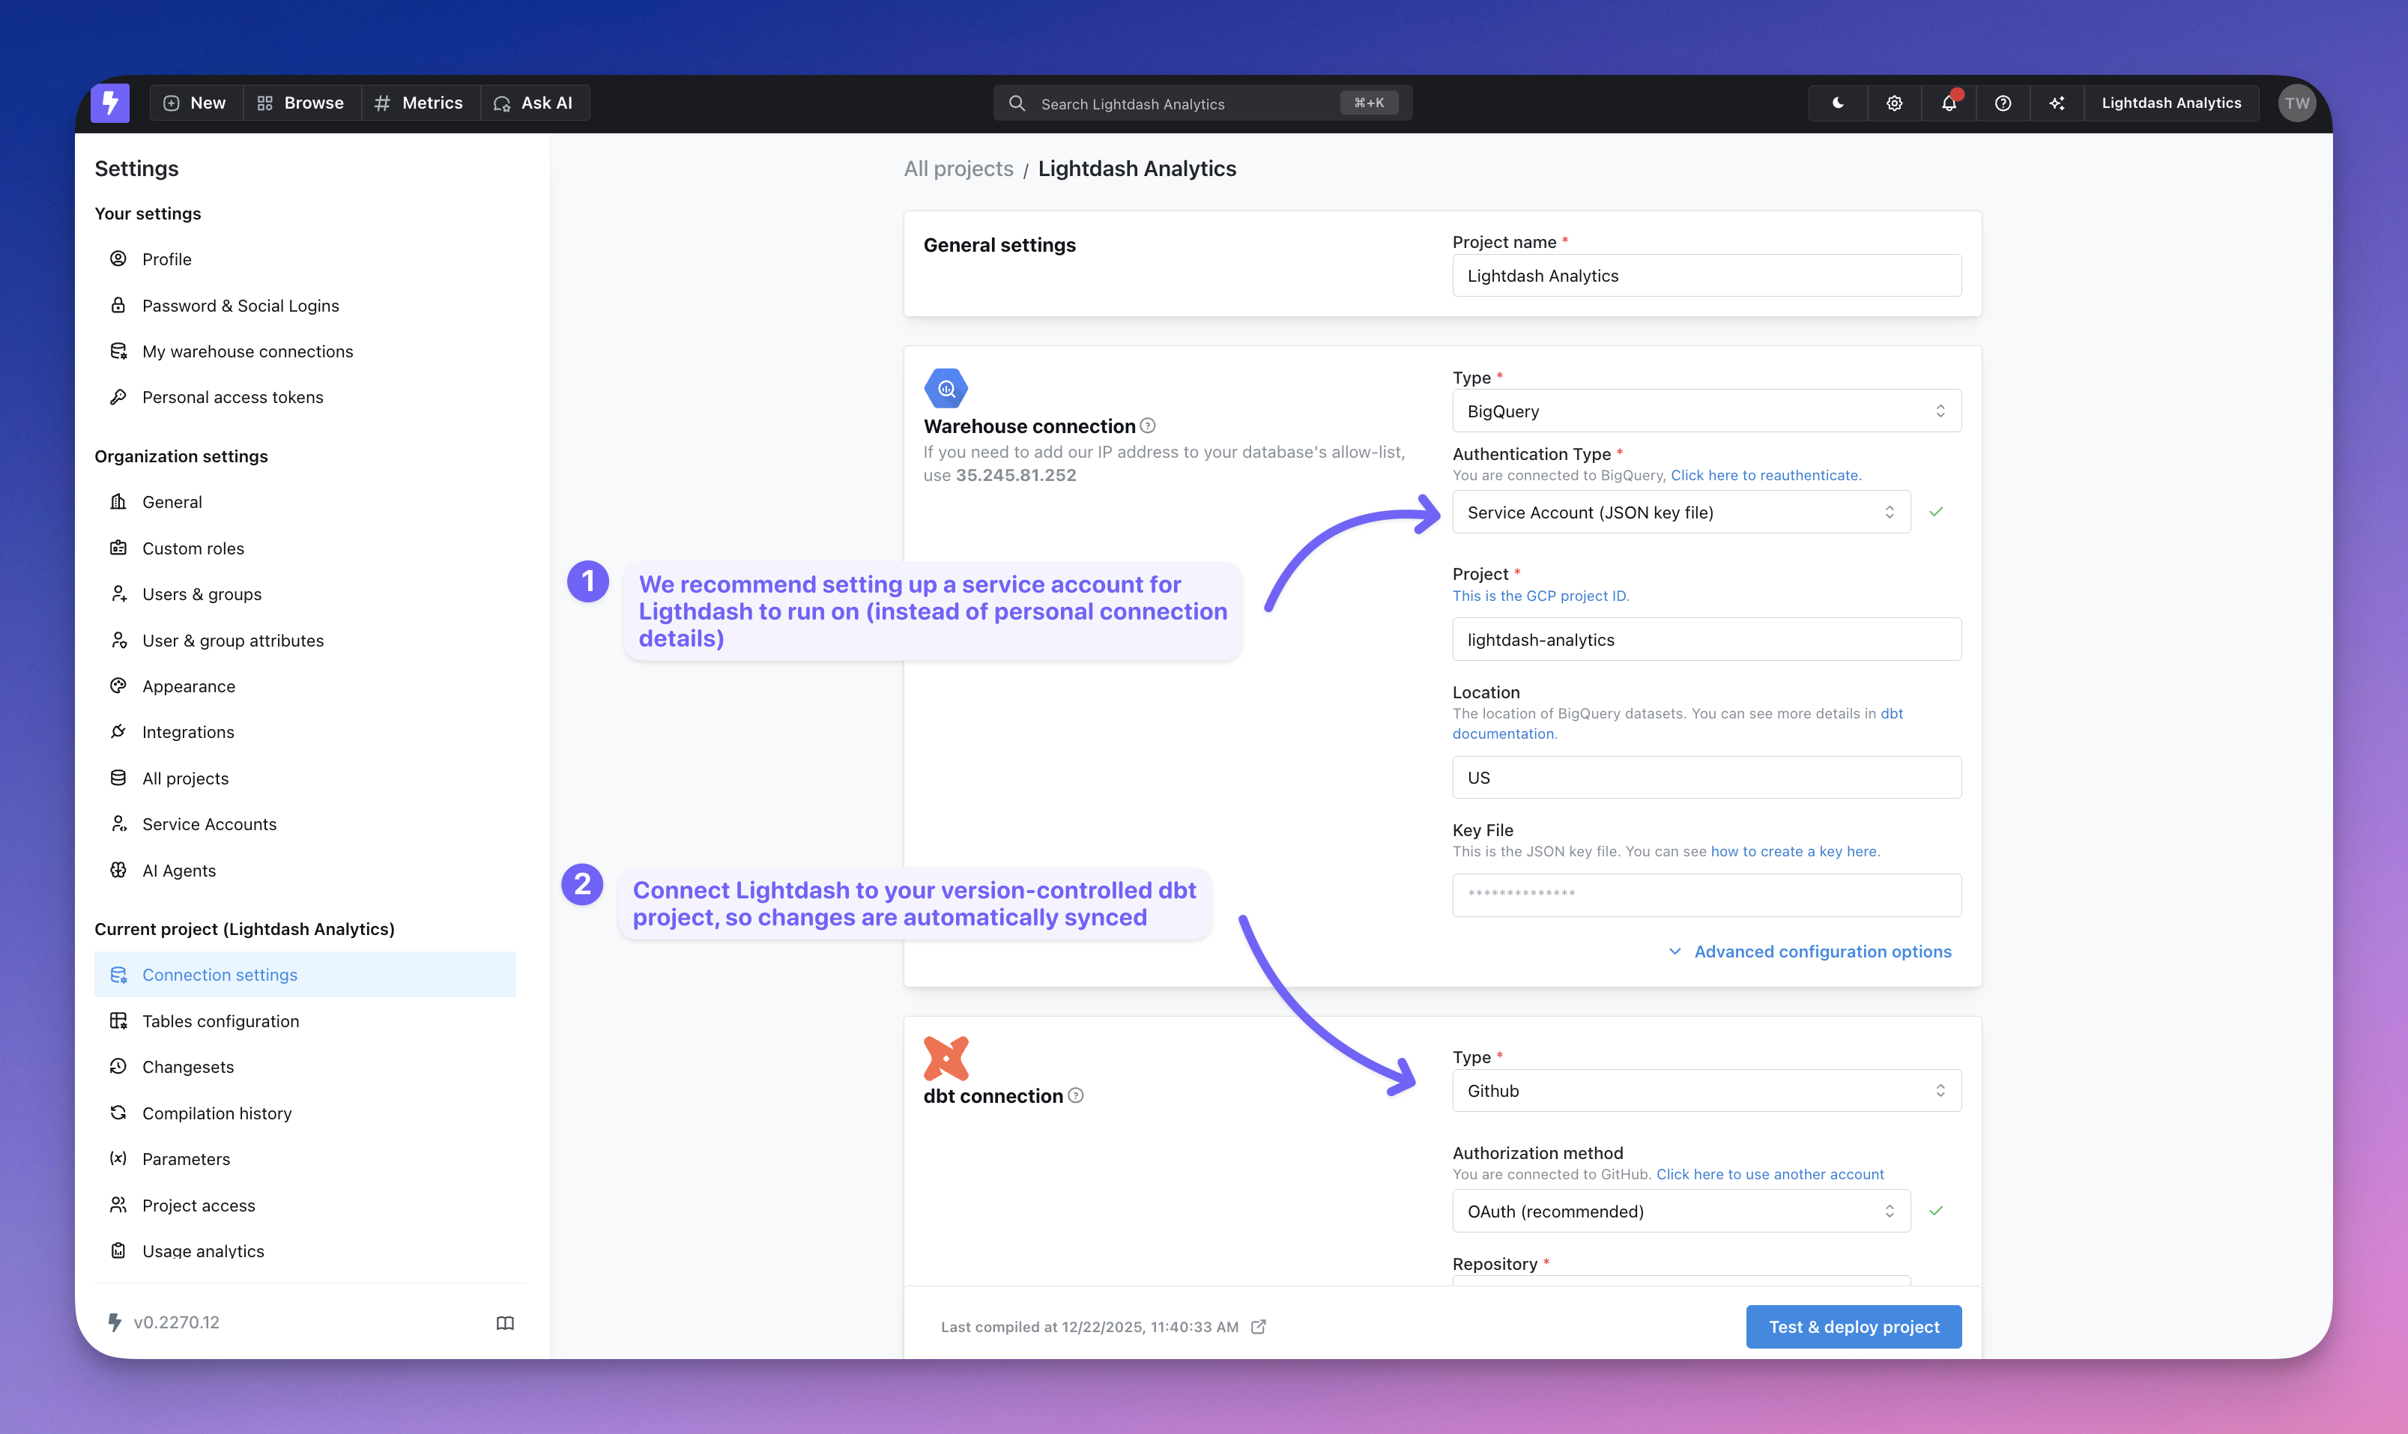The height and width of the screenshot is (1434, 2408).
Task: Open external link icon next to last compiled
Action: pyautogui.click(x=1258, y=1327)
